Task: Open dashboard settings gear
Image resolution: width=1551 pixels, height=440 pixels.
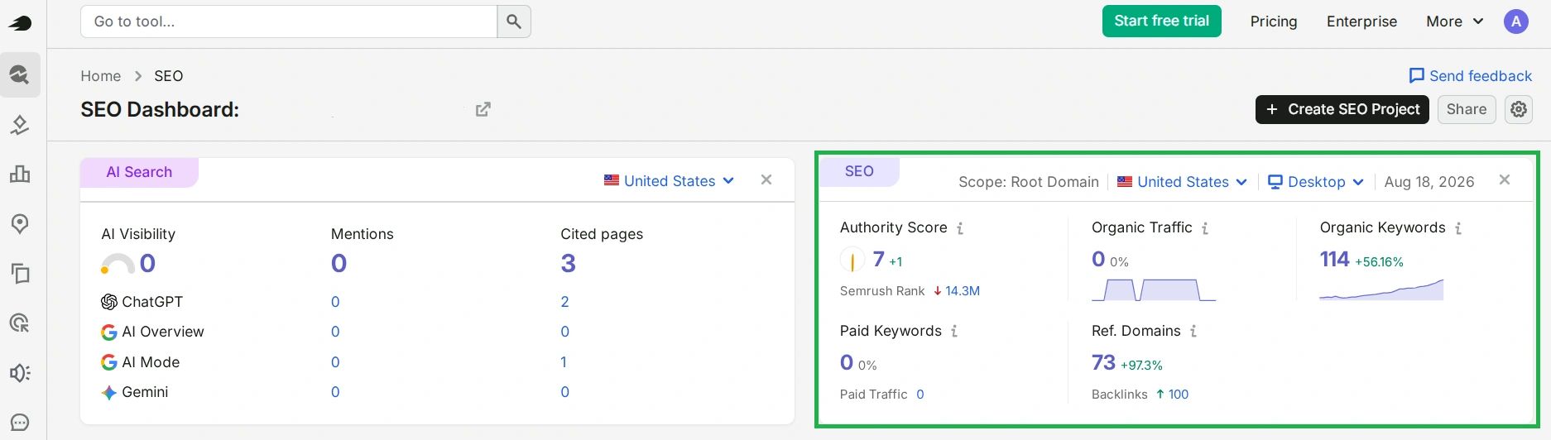Action: pyautogui.click(x=1519, y=109)
